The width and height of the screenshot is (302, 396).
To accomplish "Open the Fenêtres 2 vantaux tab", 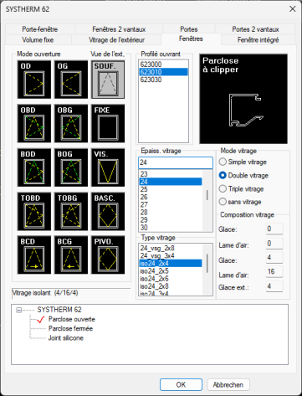I will (119, 29).
